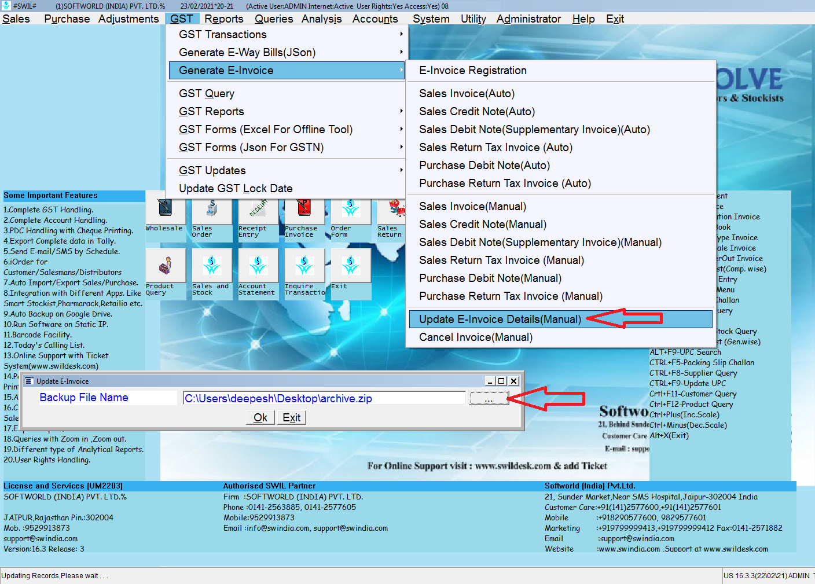Click the browse (...) button for backup file
The width and height of the screenshot is (815, 584).
point(489,398)
